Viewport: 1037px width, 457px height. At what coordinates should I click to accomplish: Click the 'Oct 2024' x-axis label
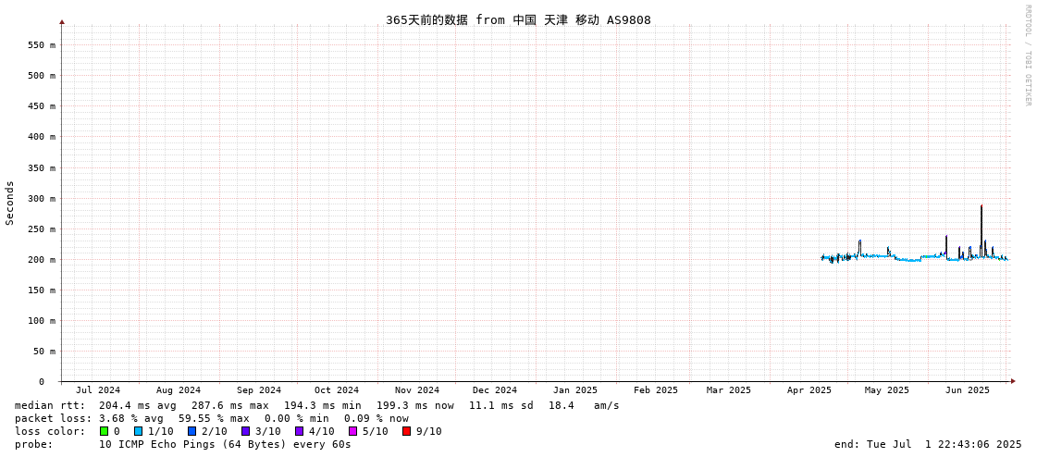coord(337,390)
